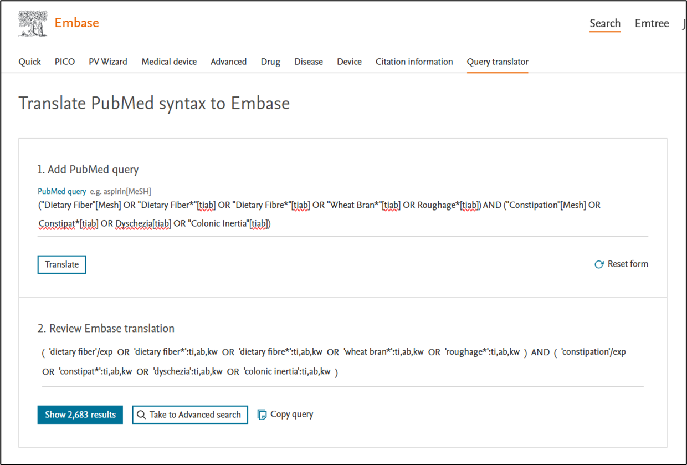Switch to the Device tab
The height and width of the screenshot is (465, 687).
pos(349,62)
